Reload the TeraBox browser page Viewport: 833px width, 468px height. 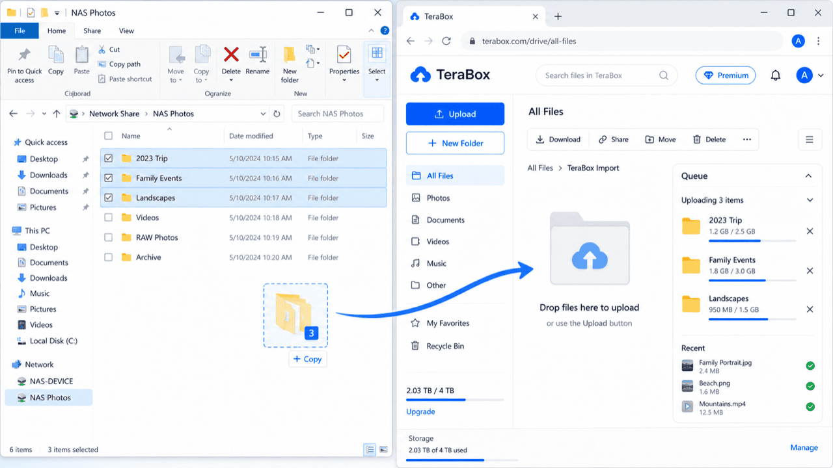point(446,41)
